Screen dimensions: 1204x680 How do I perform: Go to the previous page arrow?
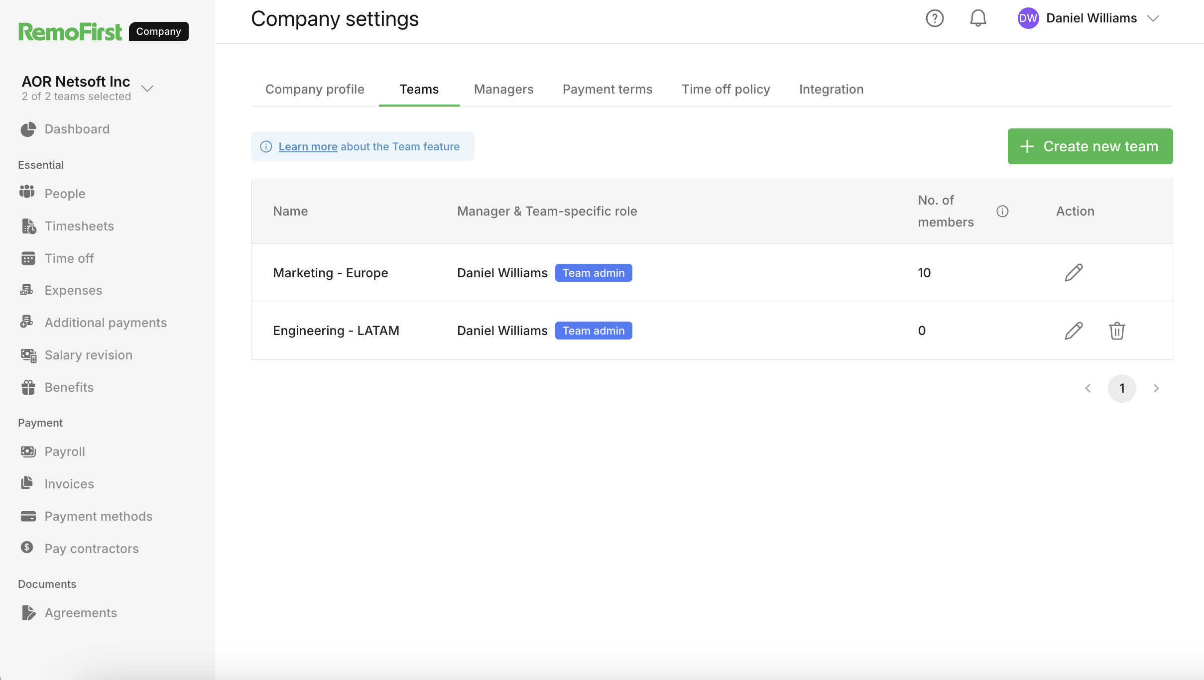click(1088, 388)
